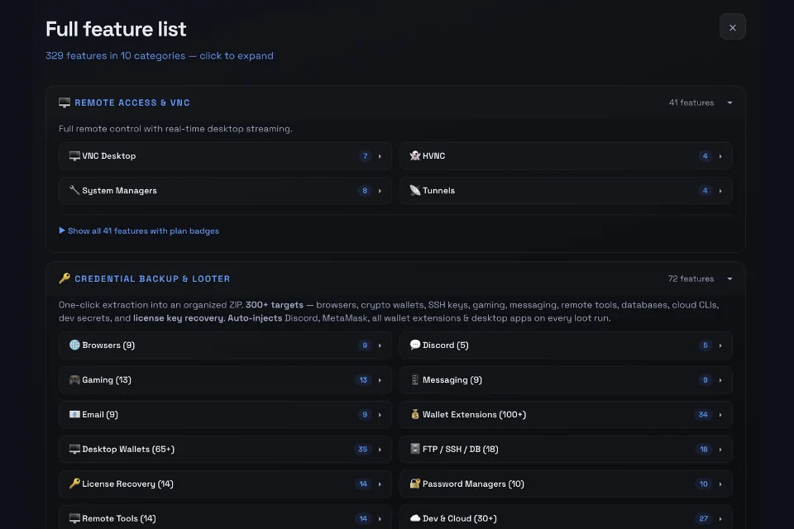The width and height of the screenshot is (794, 529).
Task: Click the key icon beside Credential Backup & Looter
Action: coord(65,279)
